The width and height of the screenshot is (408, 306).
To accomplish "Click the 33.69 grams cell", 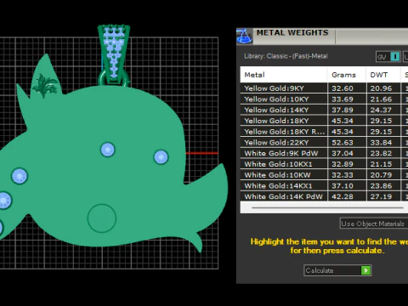I will [347, 99].
